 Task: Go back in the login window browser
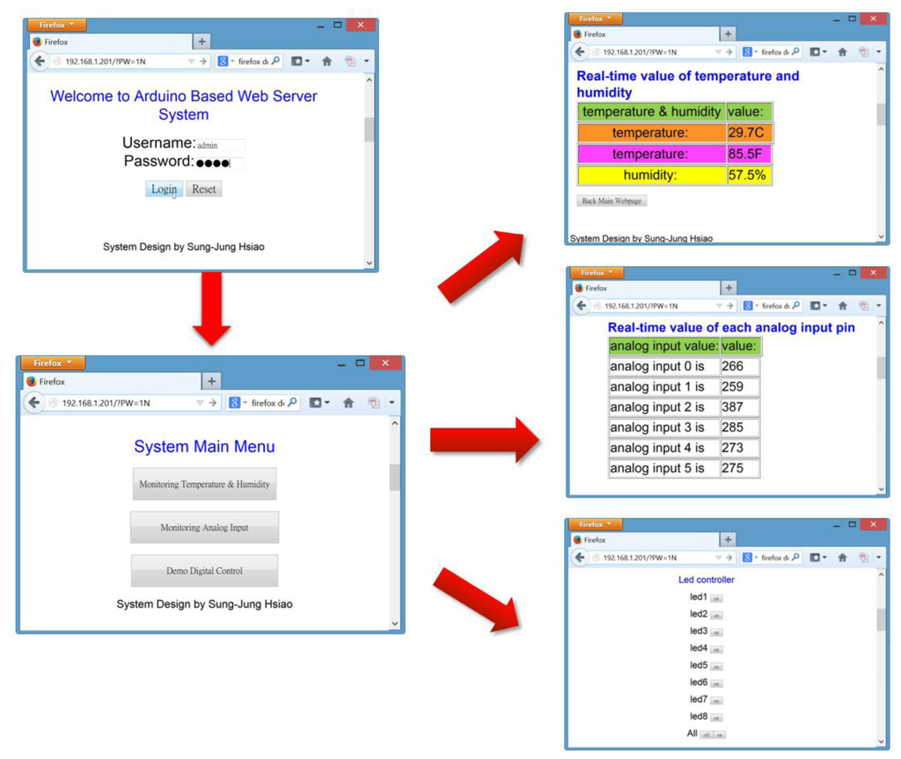pos(39,61)
